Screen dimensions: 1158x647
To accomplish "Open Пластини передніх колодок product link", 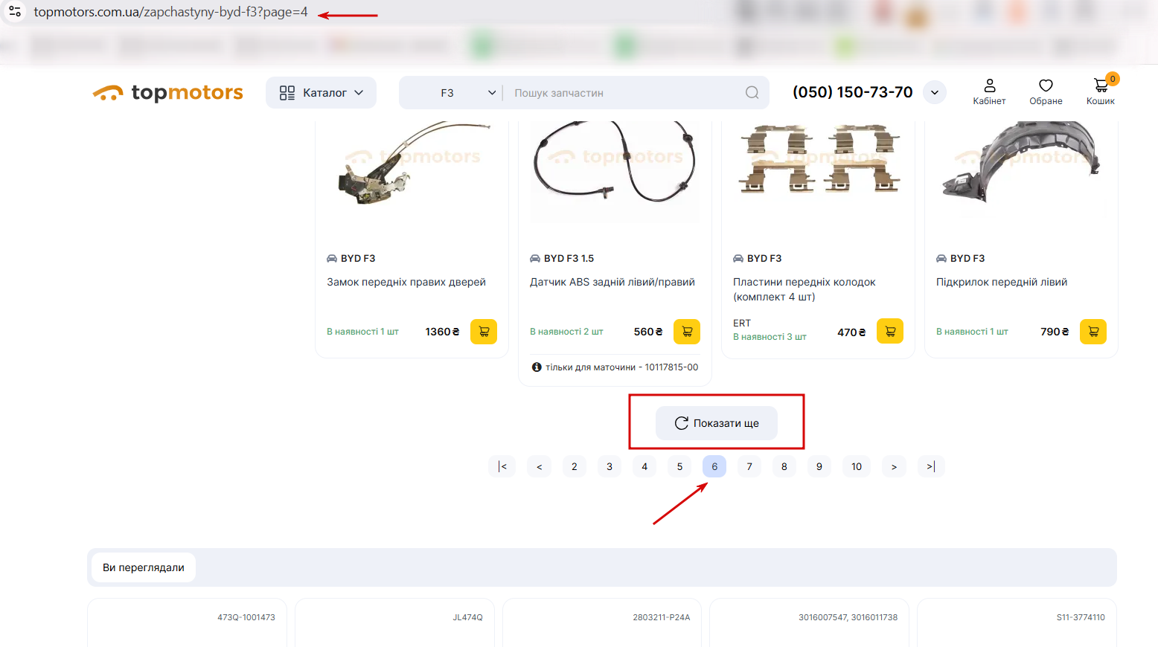I will pyautogui.click(x=804, y=289).
